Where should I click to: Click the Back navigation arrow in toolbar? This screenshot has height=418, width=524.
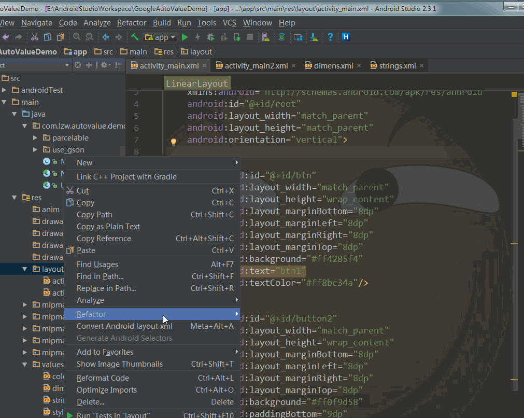click(x=105, y=37)
